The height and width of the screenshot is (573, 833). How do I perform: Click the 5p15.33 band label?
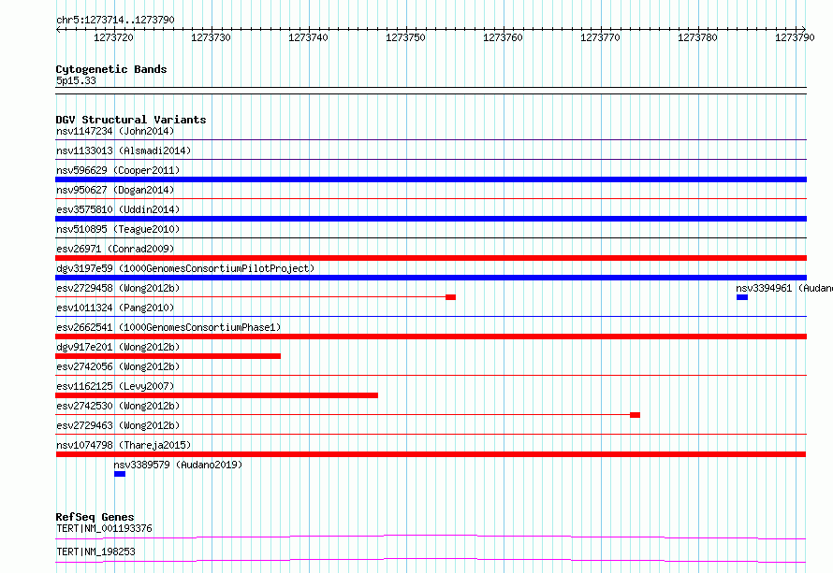tap(76, 80)
